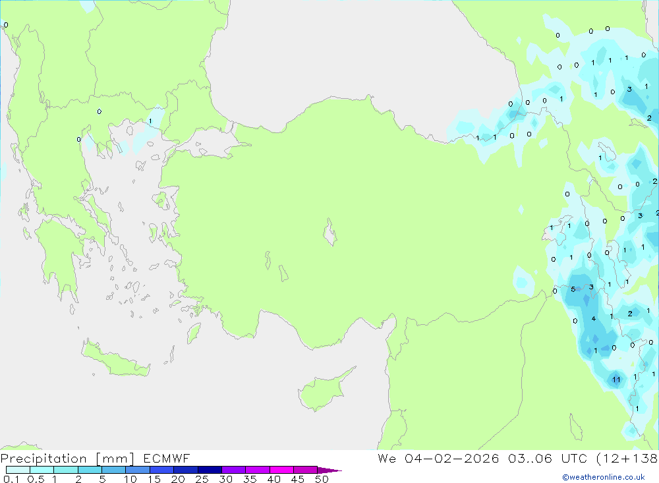The height and width of the screenshot is (483, 659).
Task: Click the 30–35 mm legend color swatch
Action: click(x=234, y=470)
